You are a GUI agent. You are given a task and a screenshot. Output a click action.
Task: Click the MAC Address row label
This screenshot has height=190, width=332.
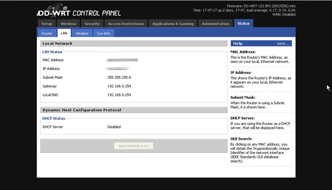[x=53, y=60]
